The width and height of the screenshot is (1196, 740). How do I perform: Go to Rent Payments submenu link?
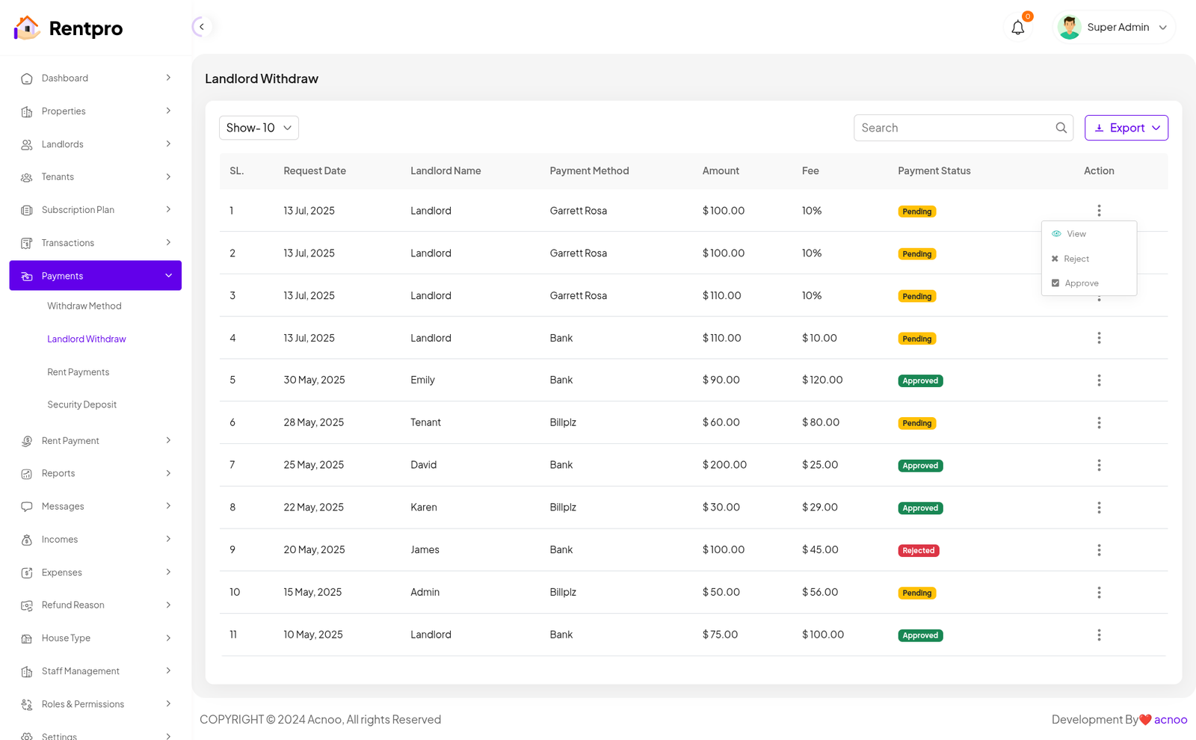pyautogui.click(x=78, y=372)
